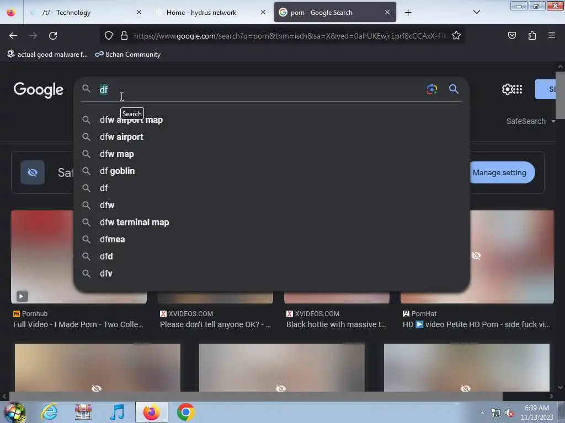
Task: Click the SafeSearch blur eye icon in banner
Action: (x=33, y=172)
